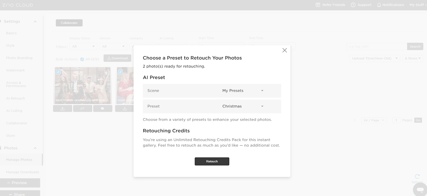
Task: Click the swap arrows icon under first photo
Action: point(82,109)
